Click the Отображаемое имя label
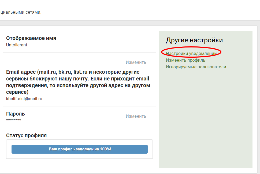This screenshot has width=260, height=174. 31,38
